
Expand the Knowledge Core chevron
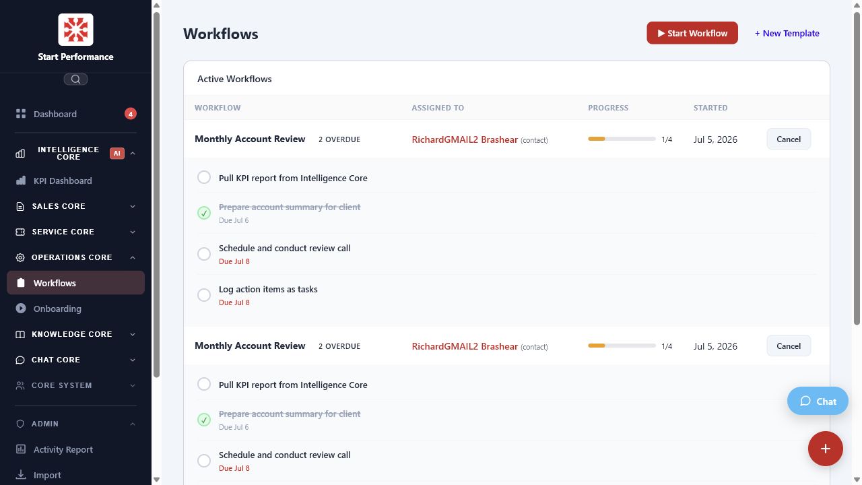click(133, 334)
